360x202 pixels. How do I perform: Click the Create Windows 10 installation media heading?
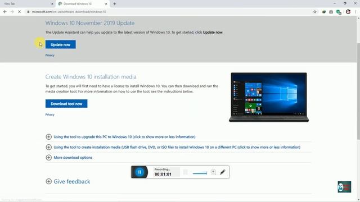point(91,77)
